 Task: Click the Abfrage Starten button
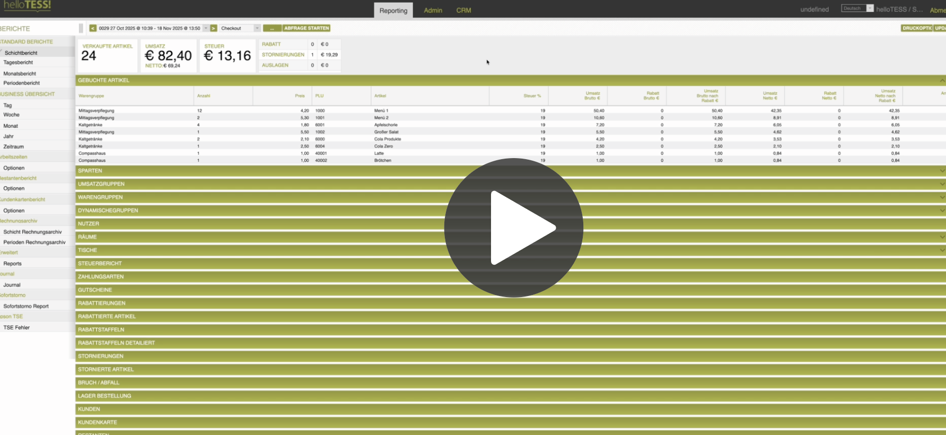pos(306,28)
